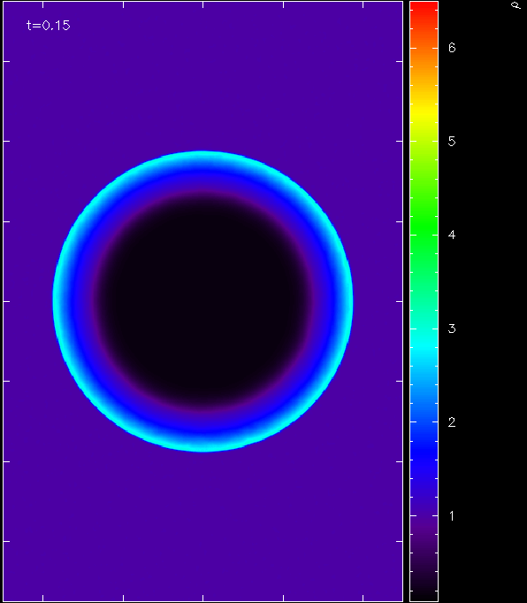Viewport: 527px width, 603px height.
Task: Click the t=0.15 time label
Action: pos(49,26)
